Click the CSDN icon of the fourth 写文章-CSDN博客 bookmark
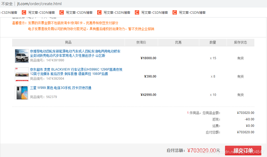267x157 pixels. tap(137, 12)
